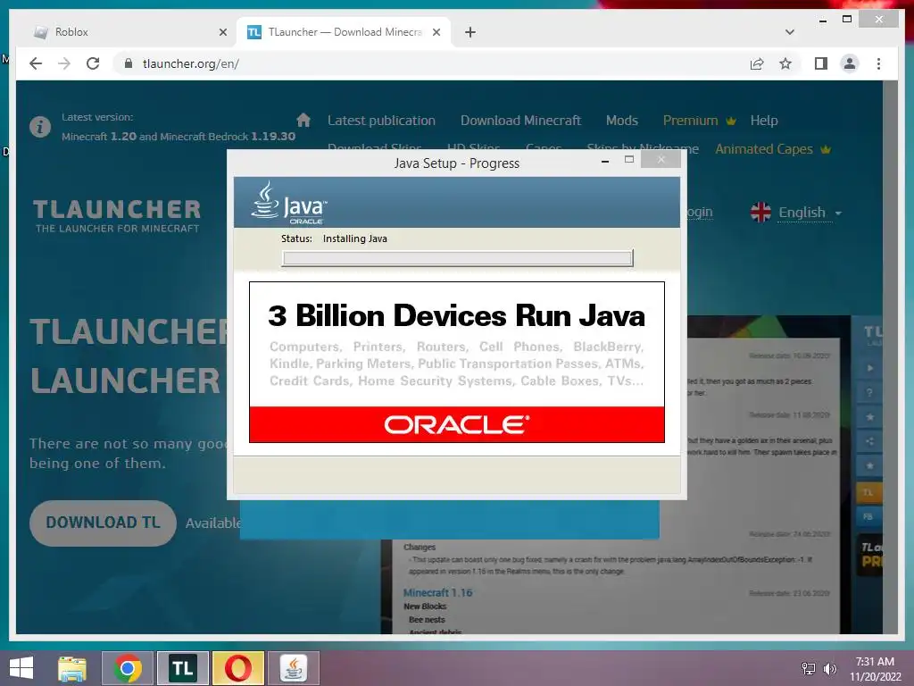Click the DOWNLOAD TL button
Image resolution: width=914 pixels, height=686 pixels.
[x=103, y=523]
